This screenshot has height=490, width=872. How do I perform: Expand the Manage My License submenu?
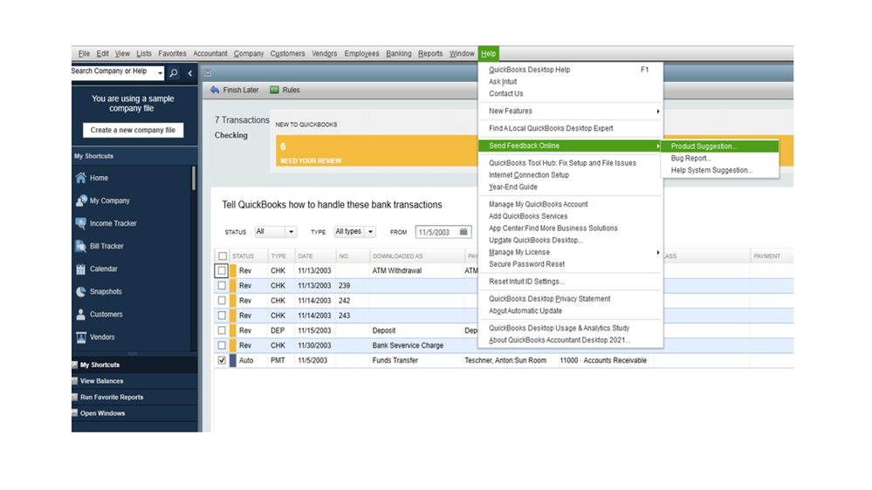coord(570,252)
